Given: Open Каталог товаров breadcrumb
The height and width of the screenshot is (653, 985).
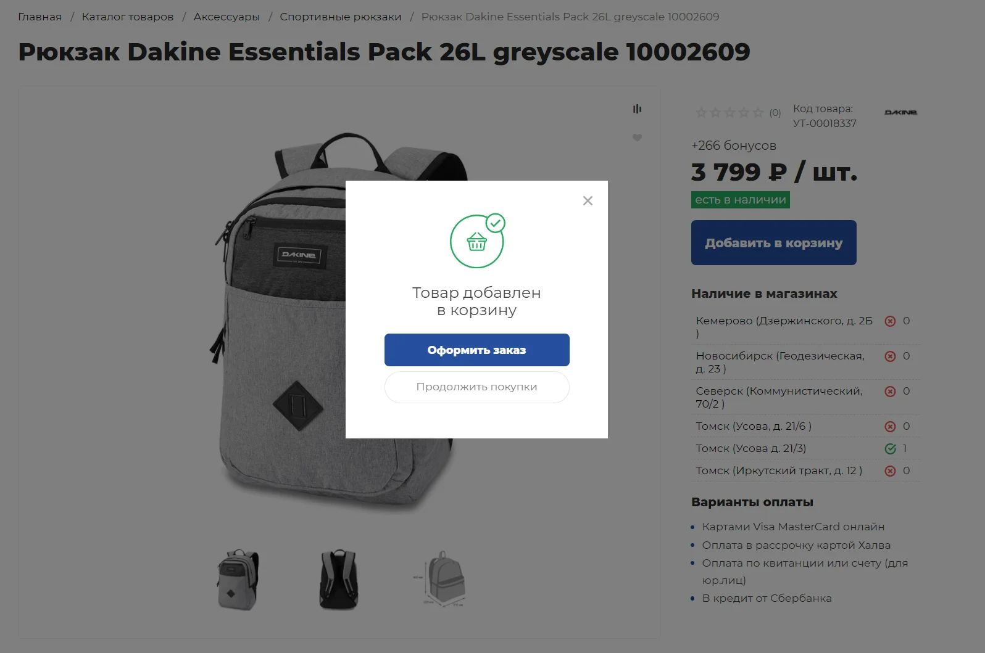Looking at the screenshot, I should point(128,17).
